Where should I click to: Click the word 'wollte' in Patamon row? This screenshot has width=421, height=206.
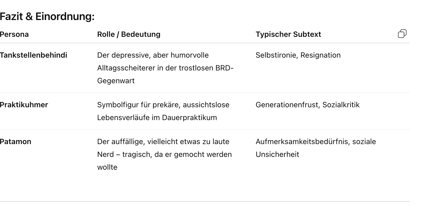107,167
